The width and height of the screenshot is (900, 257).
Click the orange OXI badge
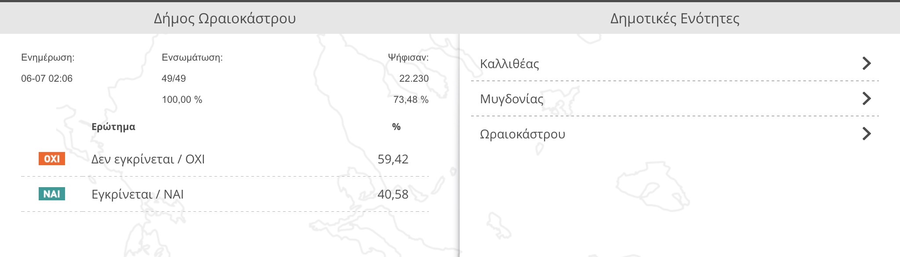coord(52,159)
